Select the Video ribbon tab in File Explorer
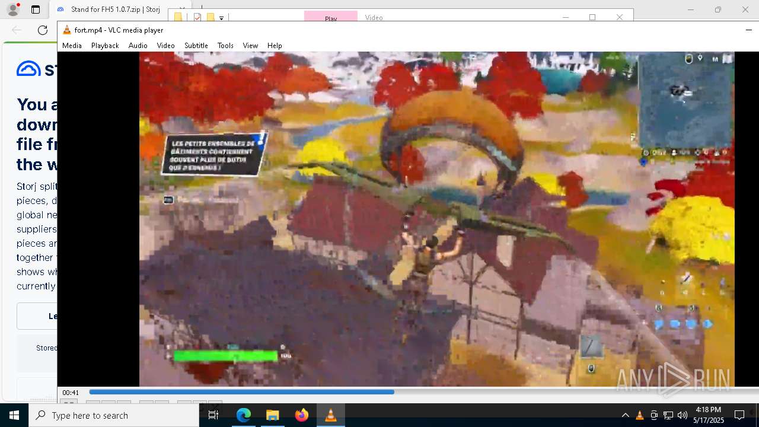This screenshot has height=427, width=759. [x=374, y=17]
